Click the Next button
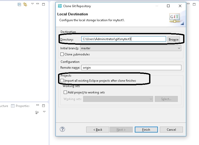The image size is (199, 145). click(x=121, y=129)
